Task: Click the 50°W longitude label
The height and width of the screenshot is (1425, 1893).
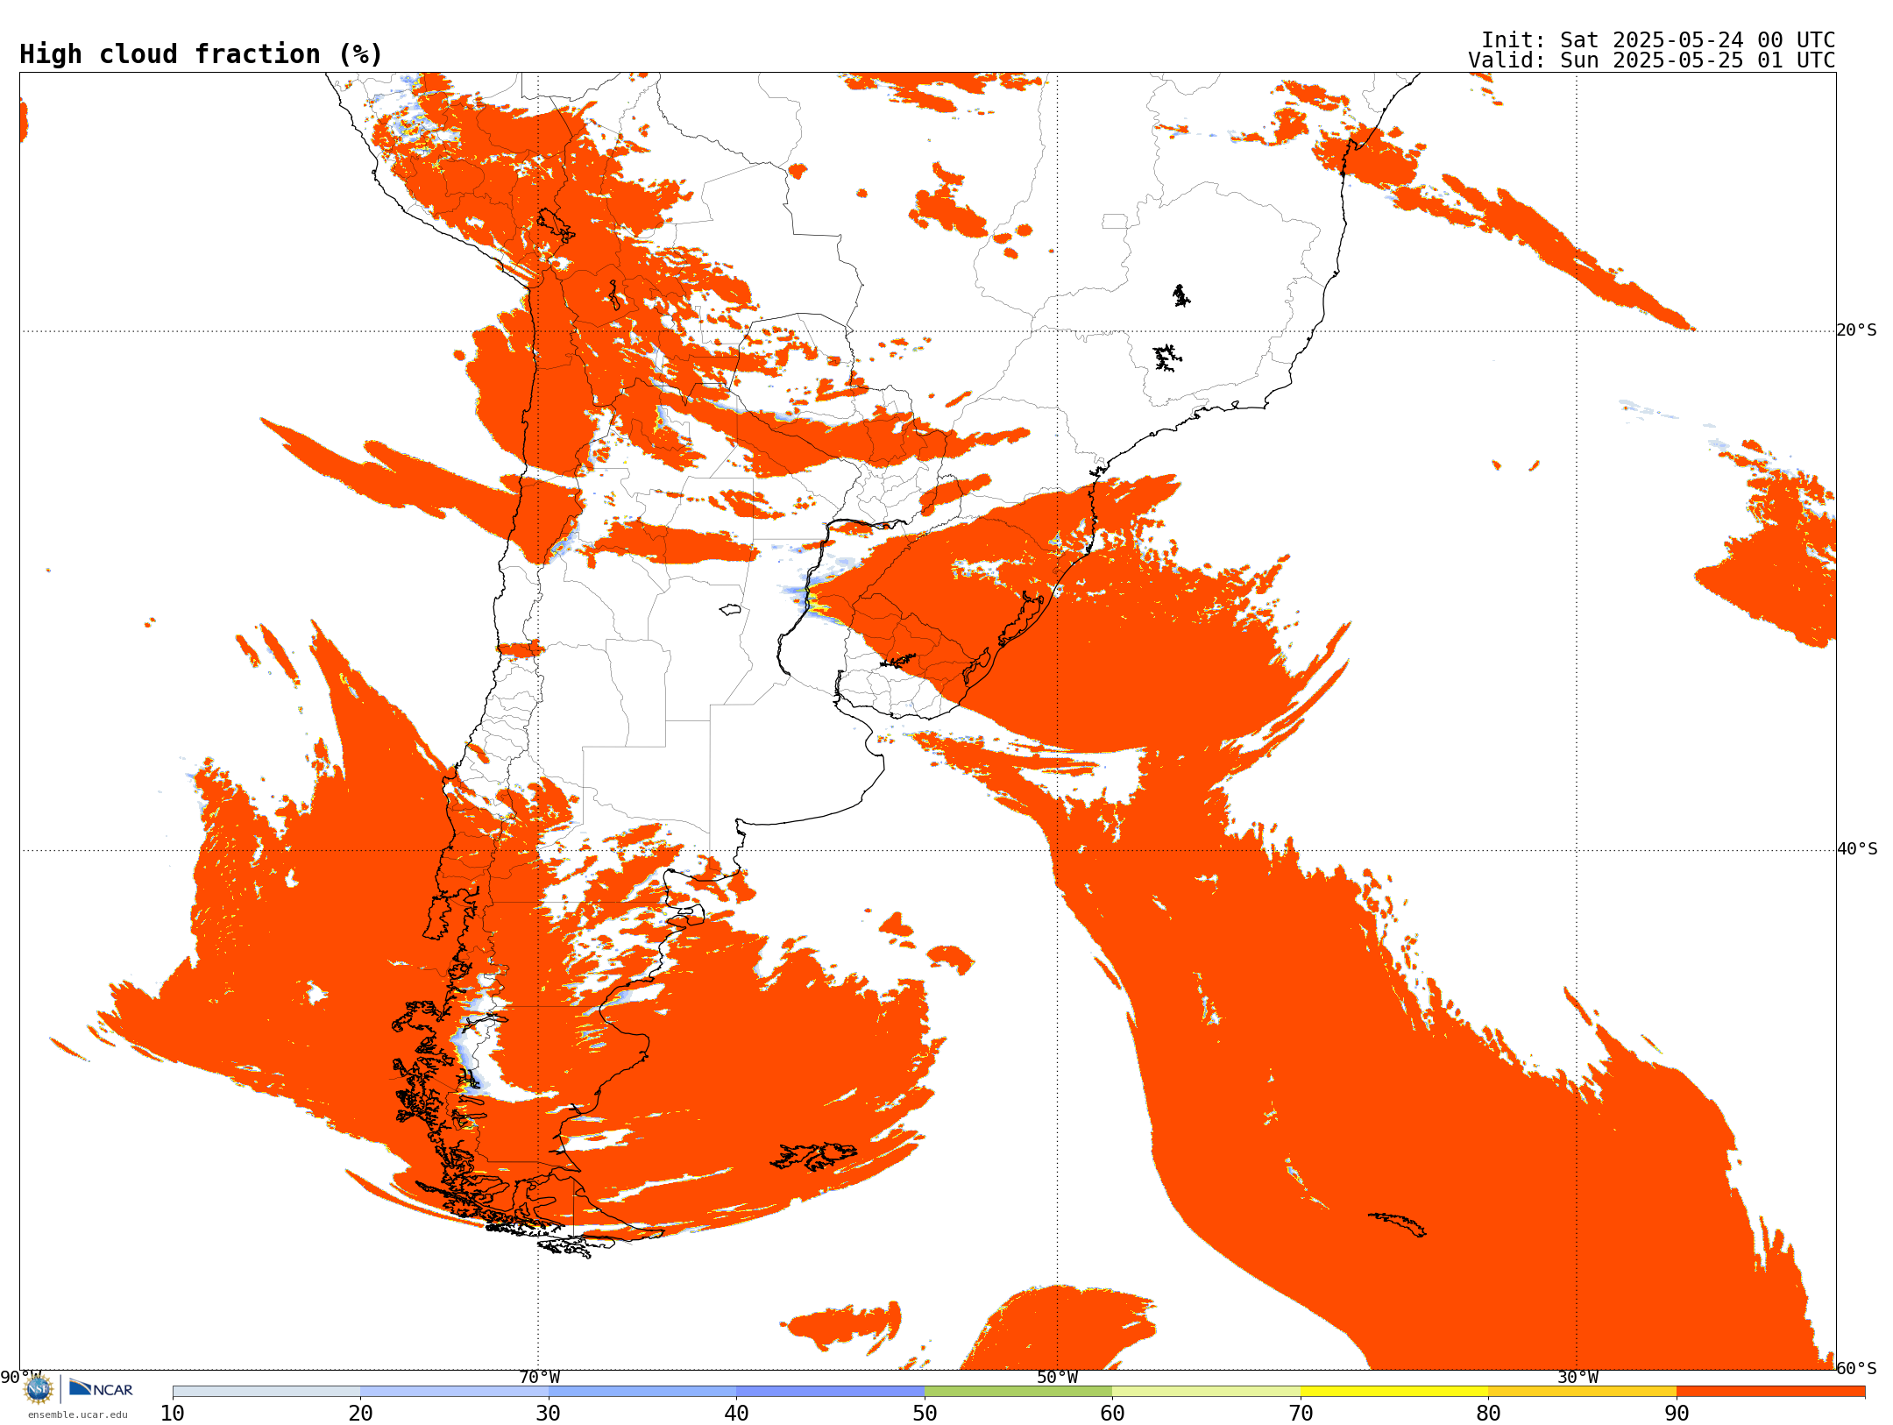Action: pyautogui.click(x=1057, y=1377)
